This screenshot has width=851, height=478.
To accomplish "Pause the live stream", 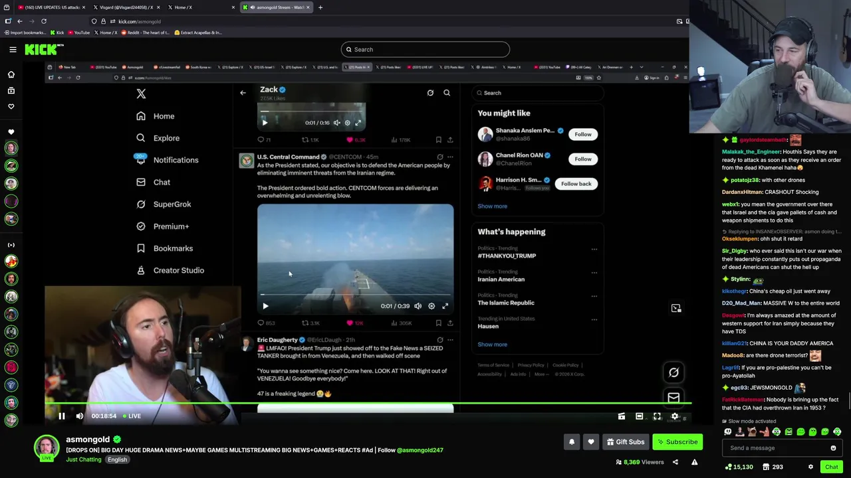I will [61, 416].
